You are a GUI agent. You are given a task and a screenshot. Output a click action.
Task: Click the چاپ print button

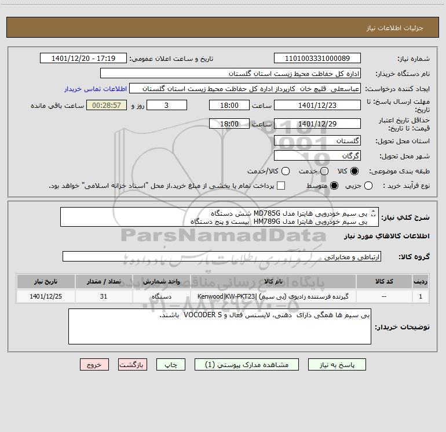coord(171,365)
